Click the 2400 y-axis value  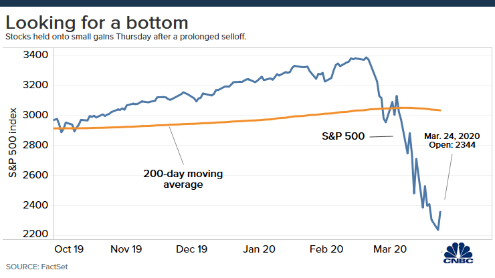click(x=35, y=205)
